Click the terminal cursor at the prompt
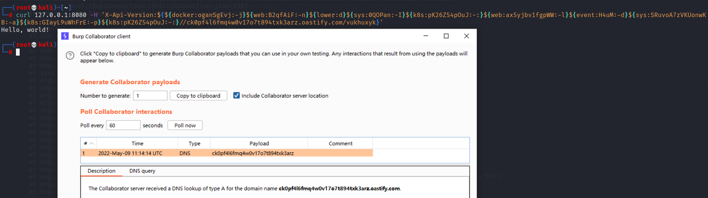 [x=18, y=52]
